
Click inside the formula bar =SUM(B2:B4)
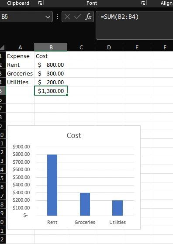pyautogui.click(x=135, y=25)
